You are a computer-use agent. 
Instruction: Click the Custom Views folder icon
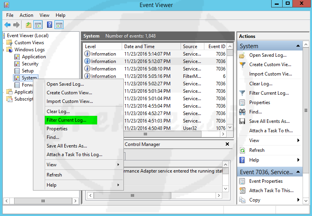pyautogui.click(x=9, y=43)
